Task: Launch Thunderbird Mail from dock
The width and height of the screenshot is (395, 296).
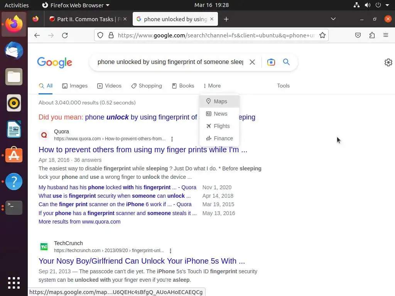Action: point(14,50)
